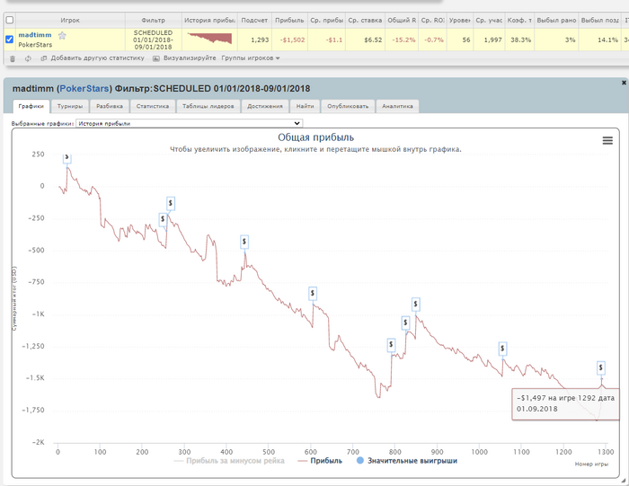Image resolution: width=629 pixels, height=486 pixels.
Task: Open the chart hamburger menu icon
Action: (x=607, y=140)
